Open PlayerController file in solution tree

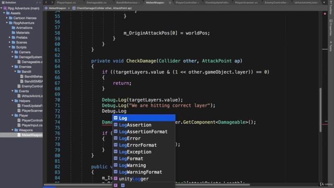30,120
